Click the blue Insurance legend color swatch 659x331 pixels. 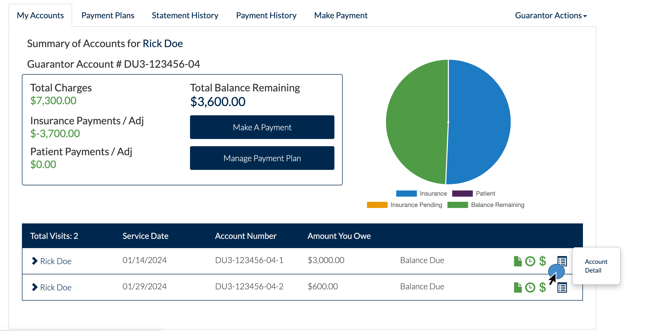[406, 193]
